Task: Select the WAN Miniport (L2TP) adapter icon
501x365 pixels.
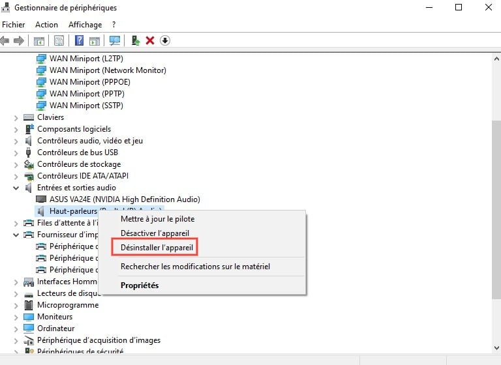Action: coord(41,59)
